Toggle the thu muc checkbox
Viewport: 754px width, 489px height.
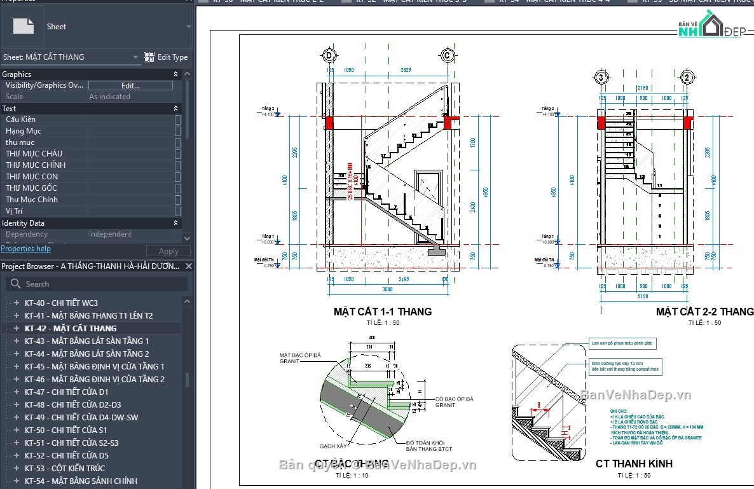pyautogui.click(x=177, y=143)
